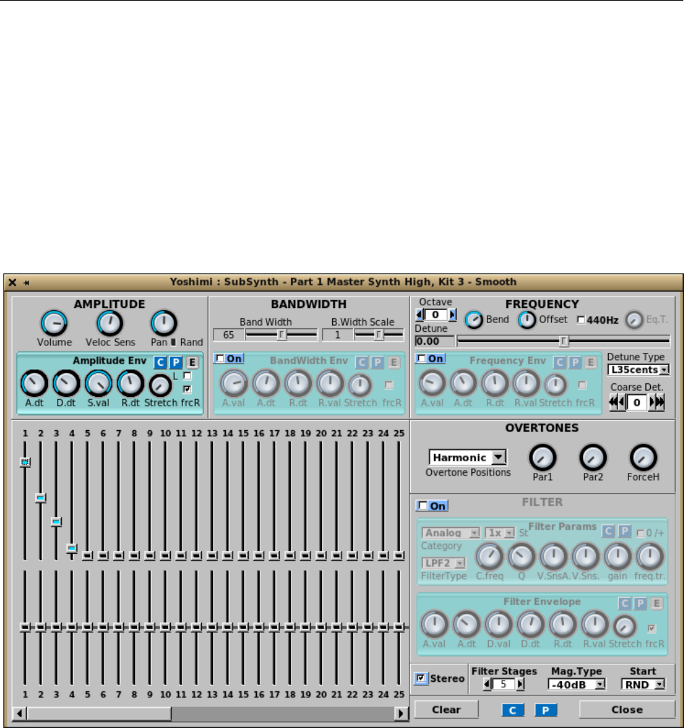Click harmonics scrollbar right arrow
Viewport: 684px width, 728px height.
(x=401, y=713)
